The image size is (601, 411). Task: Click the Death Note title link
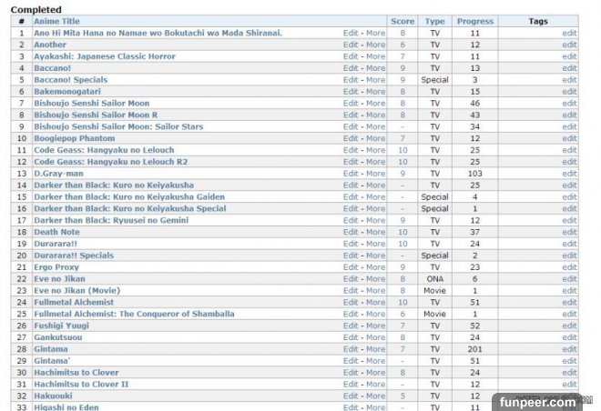(x=58, y=232)
